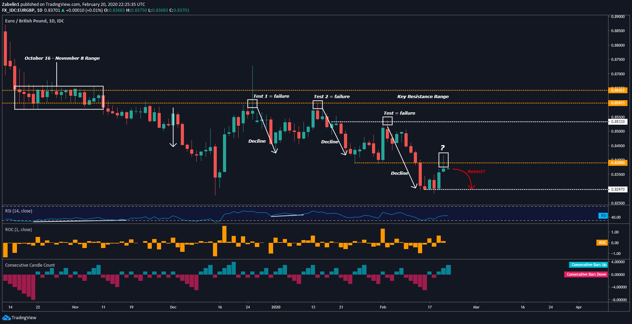Viewport: 632px width, 324px height.
Task: Click the 40.00 RSI axis value
Action: point(616,217)
